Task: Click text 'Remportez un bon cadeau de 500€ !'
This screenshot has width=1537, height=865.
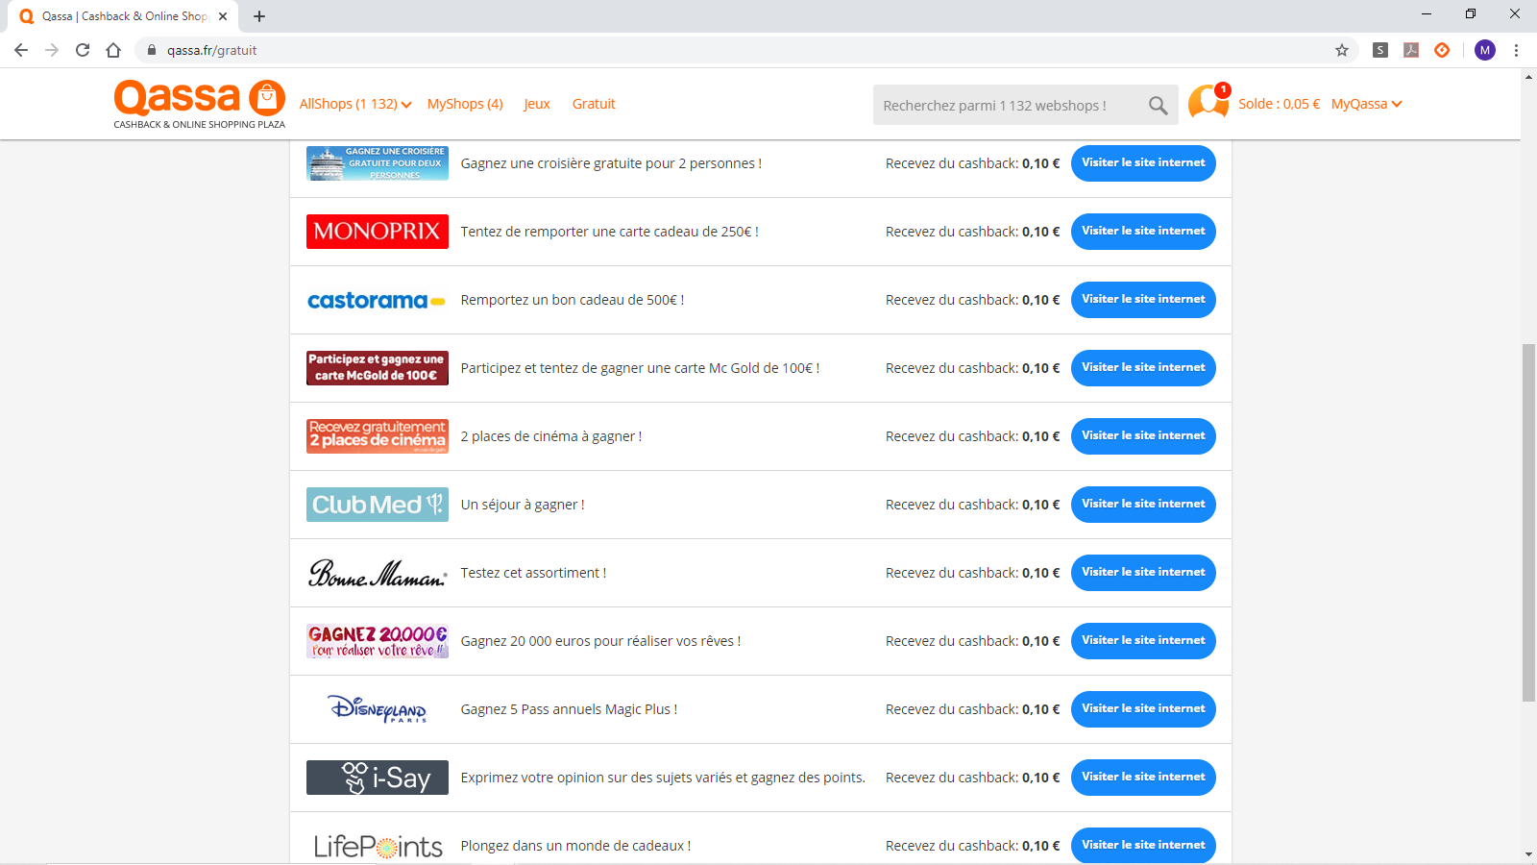Action: [x=573, y=300]
